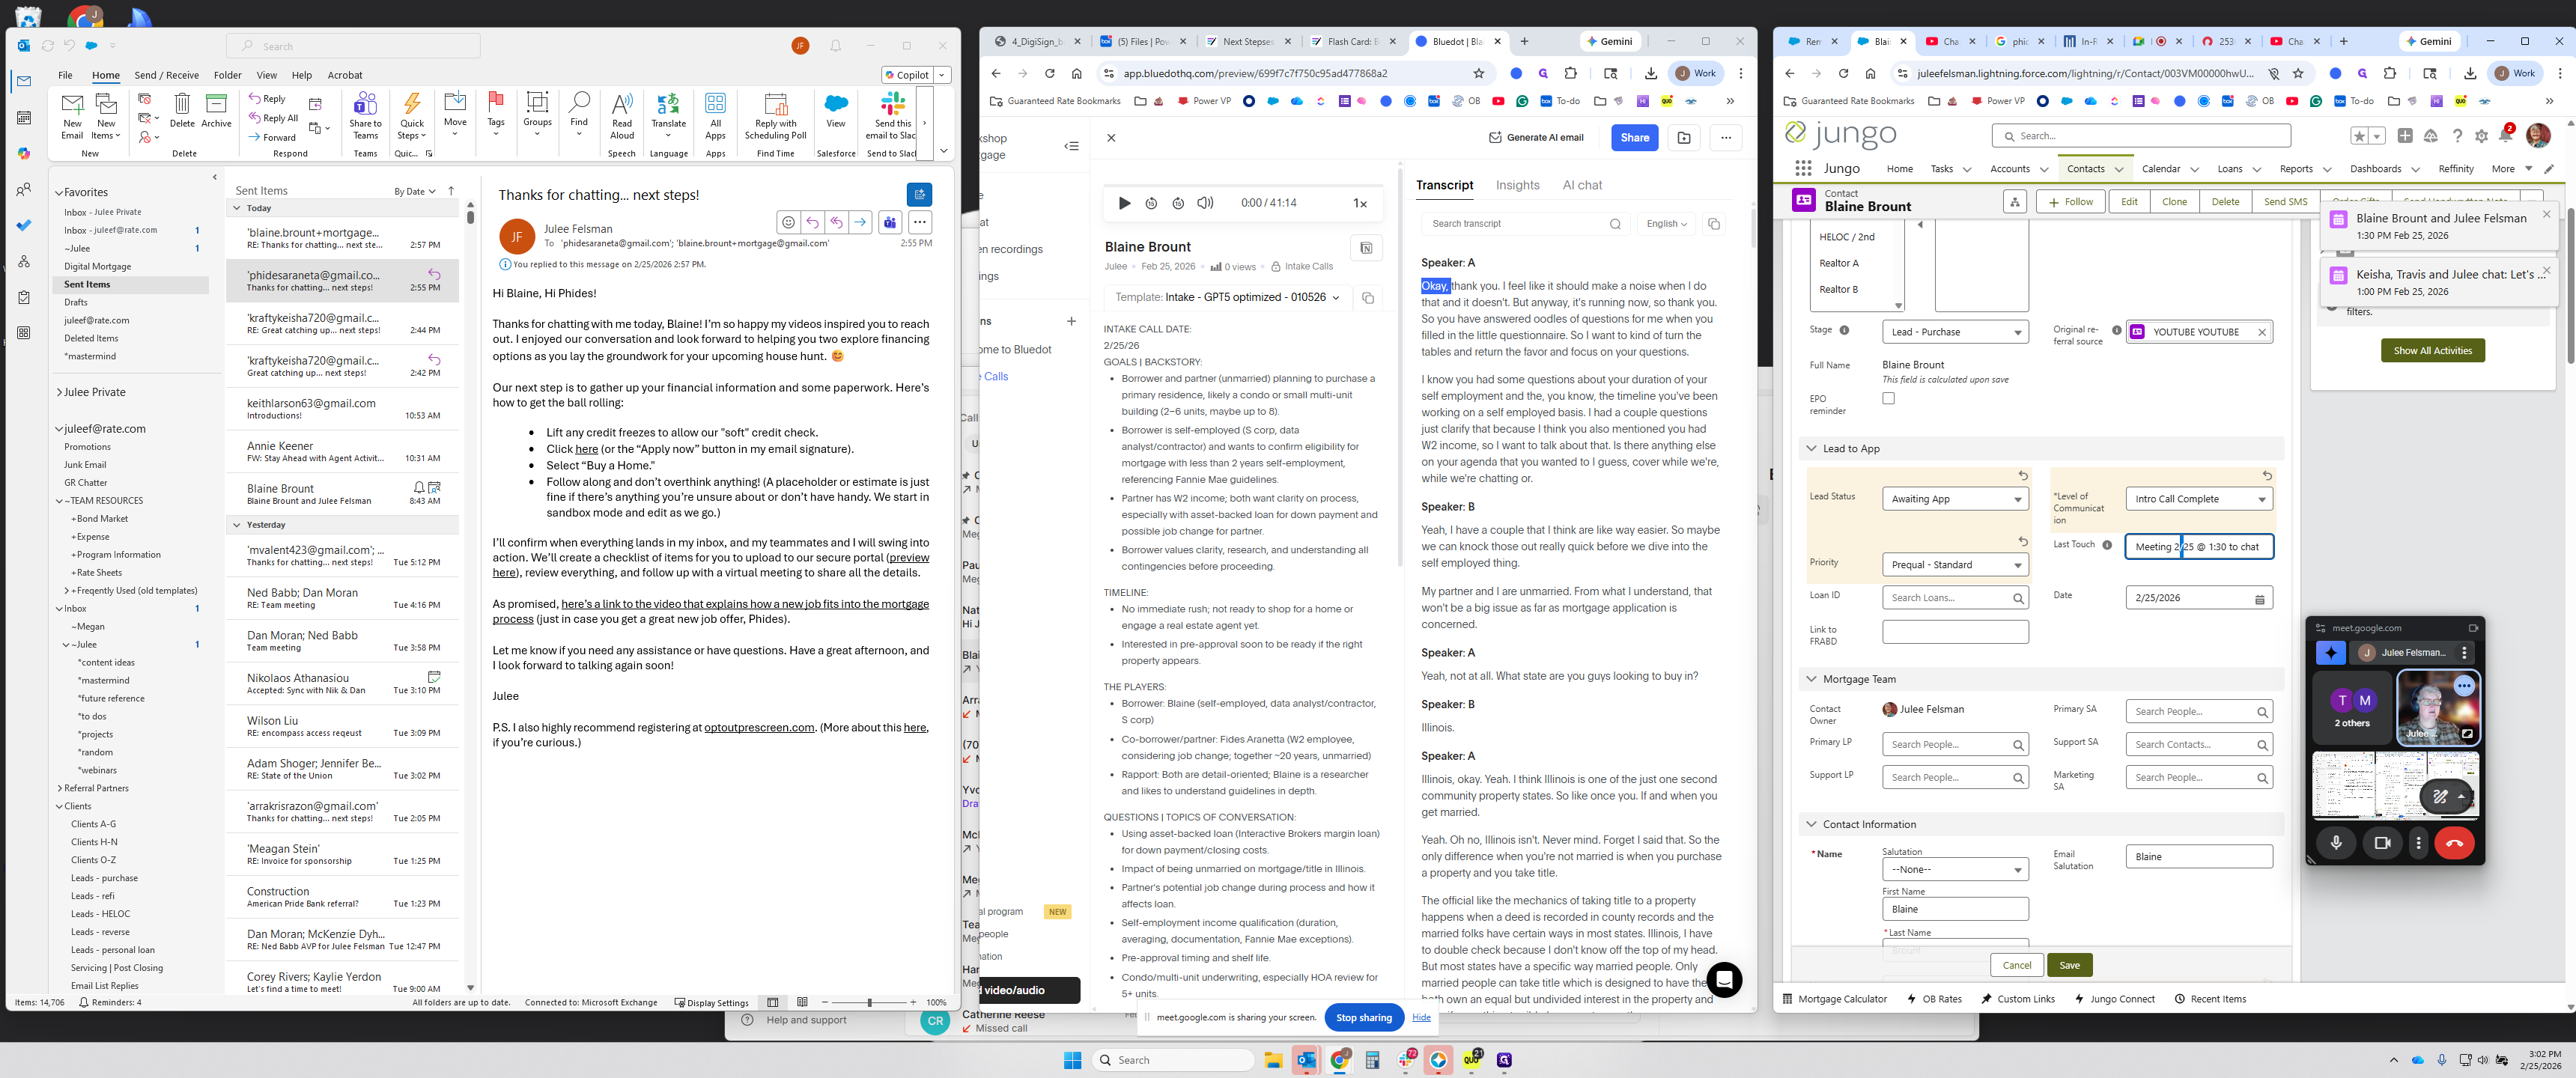Screen dimensions: 2576x1078
Task: Click the Search transcript input field
Action: coord(1510,223)
